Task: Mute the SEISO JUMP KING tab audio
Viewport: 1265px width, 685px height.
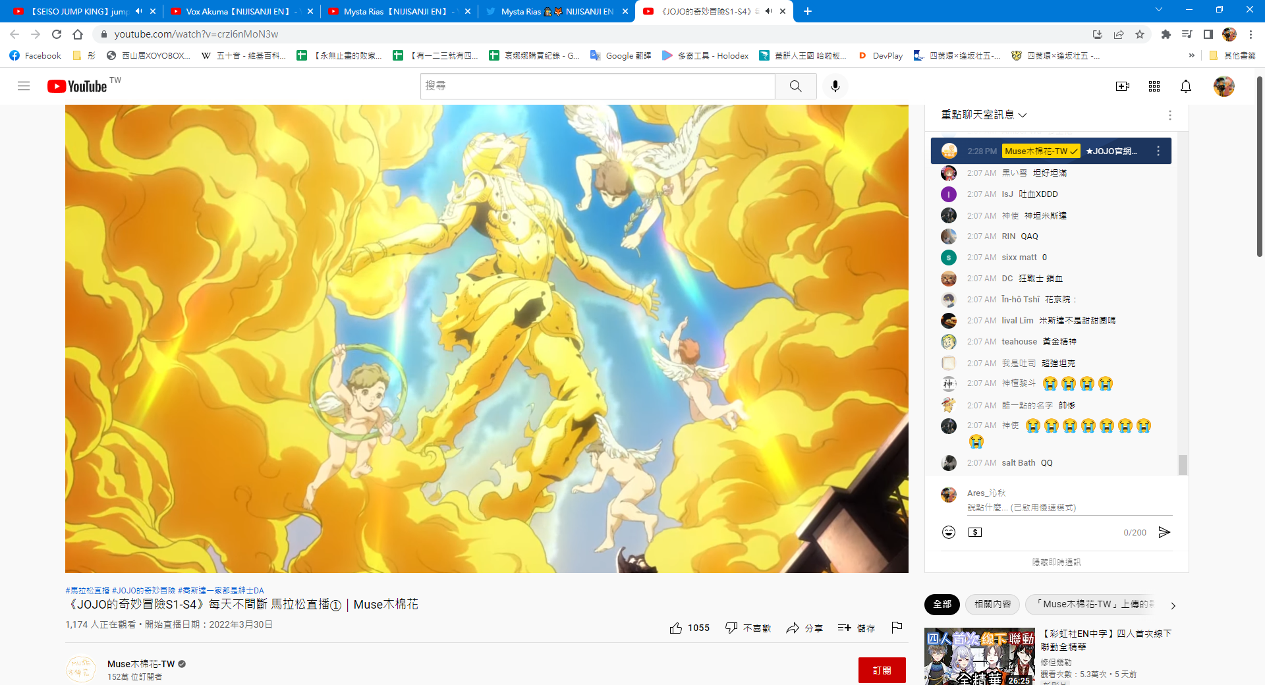Action: click(139, 11)
